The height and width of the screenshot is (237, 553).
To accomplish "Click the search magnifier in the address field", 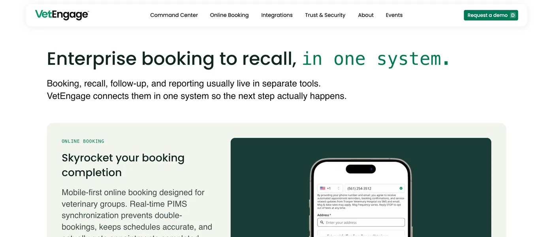I will click(x=322, y=222).
